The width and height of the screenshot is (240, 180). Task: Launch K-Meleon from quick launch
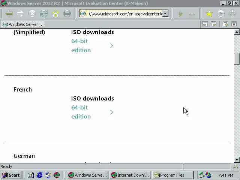57,175
